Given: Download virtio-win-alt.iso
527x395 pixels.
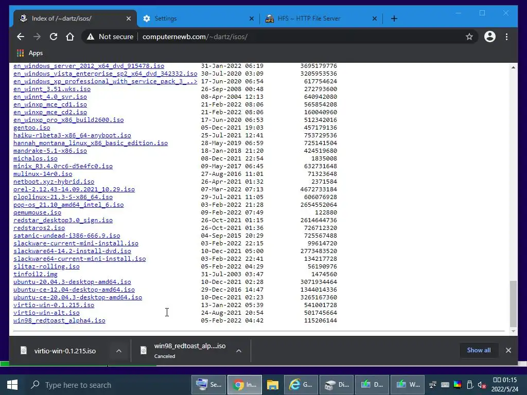Looking at the screenshot, I should pos(46,313).
